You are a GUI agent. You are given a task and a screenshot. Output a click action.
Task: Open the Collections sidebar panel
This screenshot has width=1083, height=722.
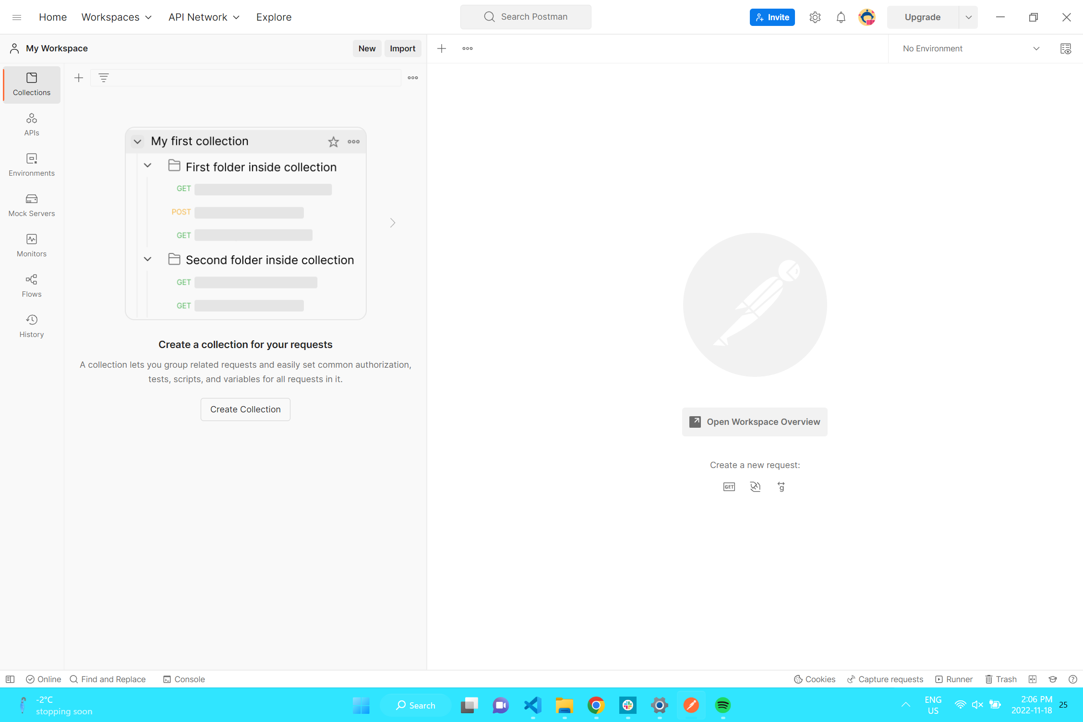pos(31,84)
